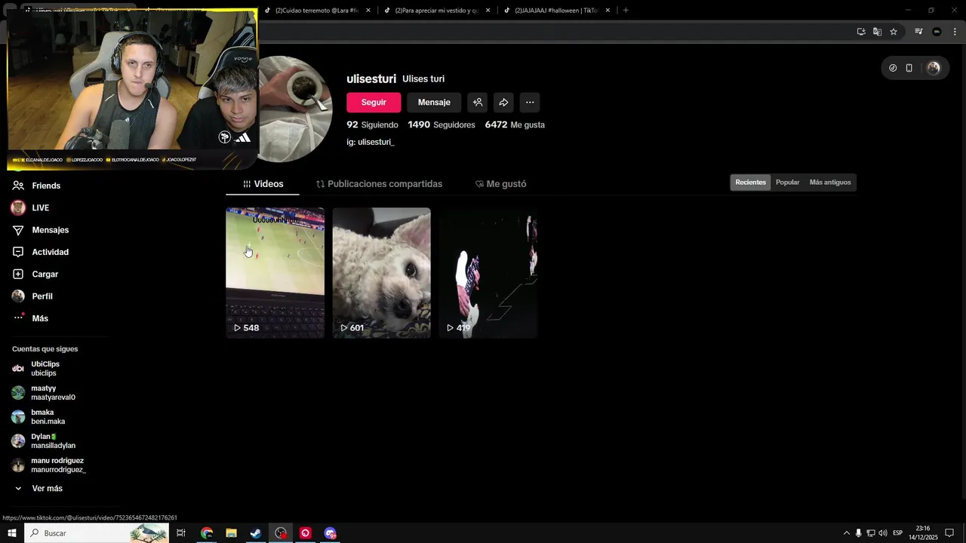Open the guitarist video with 419 views
This screenshot has width=966, height=543.
click(488, 272)
